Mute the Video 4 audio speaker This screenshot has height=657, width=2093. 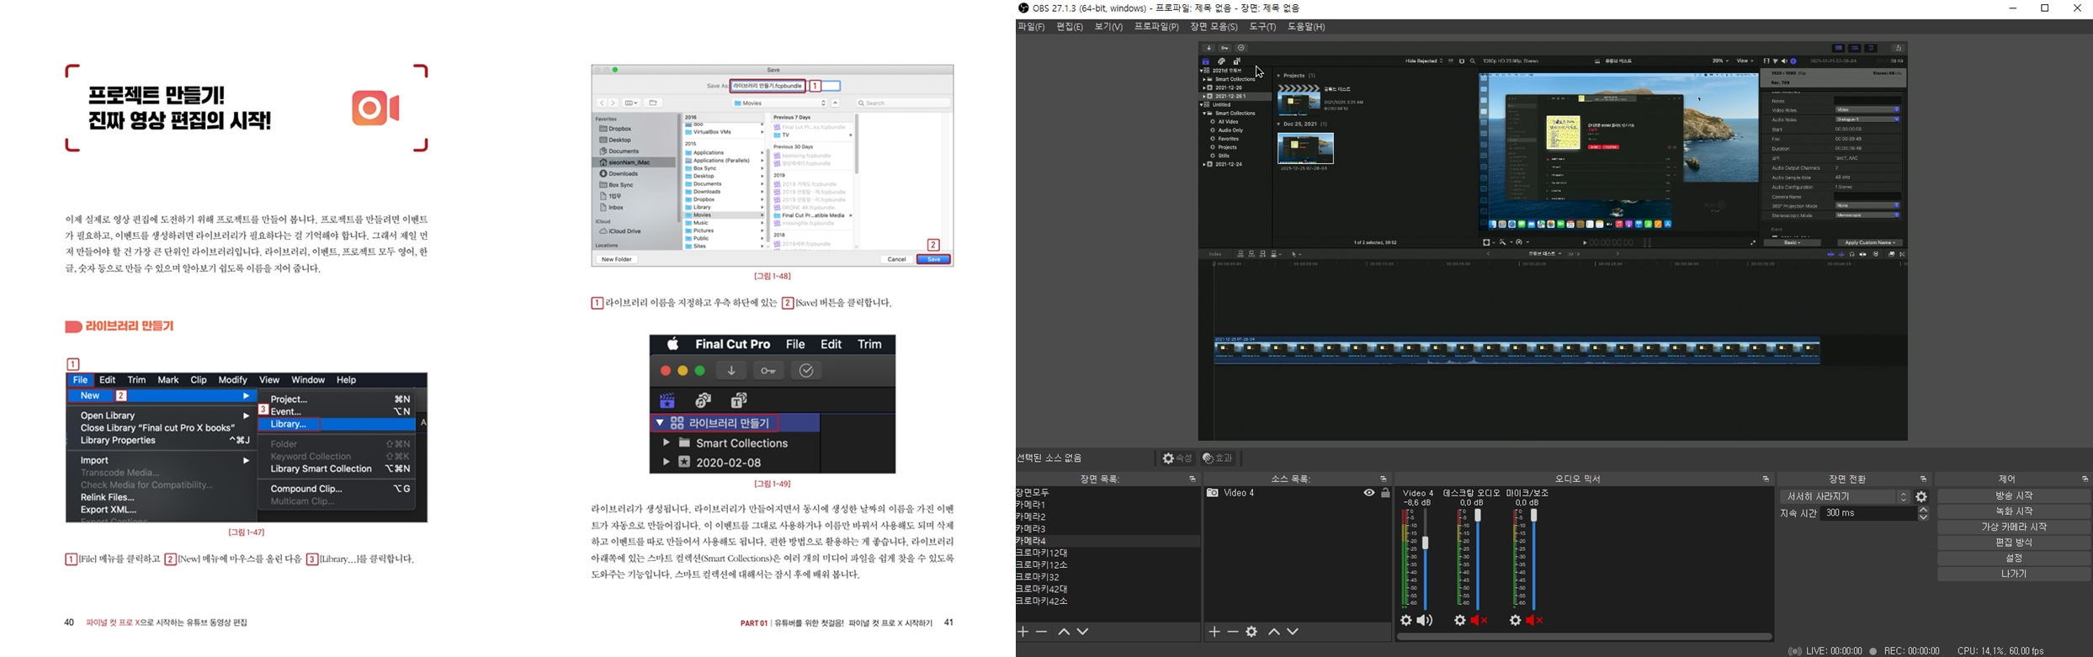click(1425, 621)
